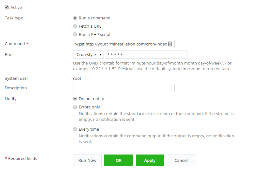This screenshot has height=172, width=264.
Task: Click the Apply button
Action: click(150, 160)
